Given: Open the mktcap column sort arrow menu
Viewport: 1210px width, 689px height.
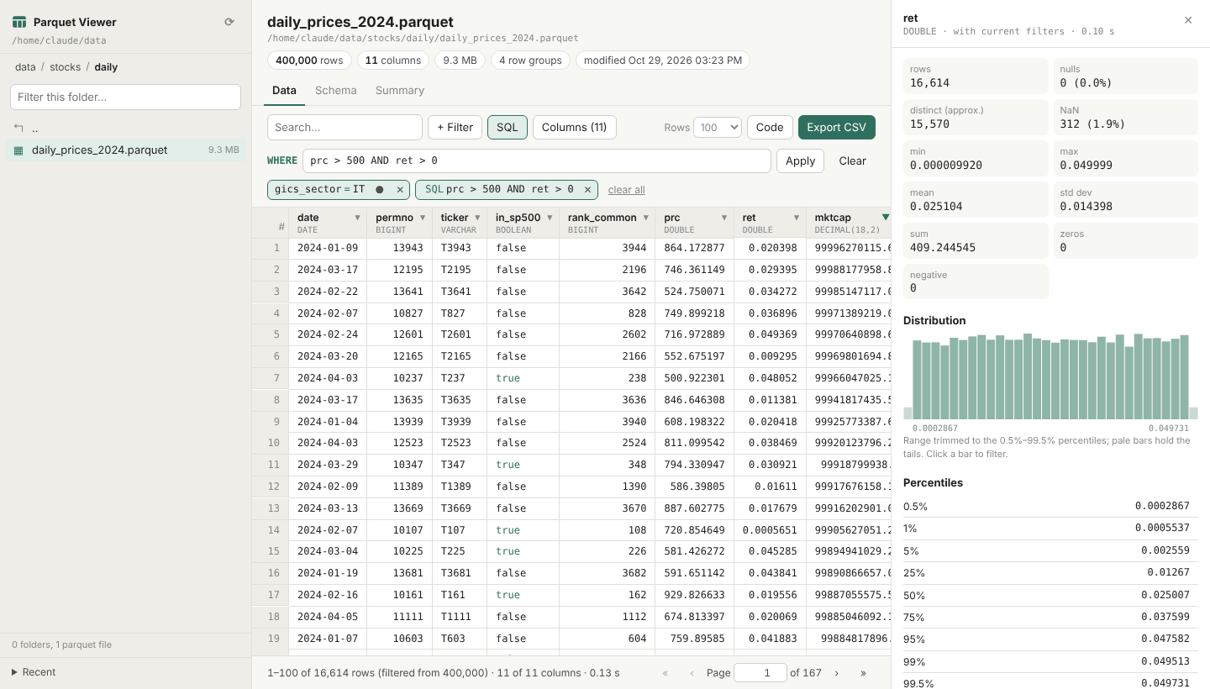Looking at the screenshot, I should point(885,218).
